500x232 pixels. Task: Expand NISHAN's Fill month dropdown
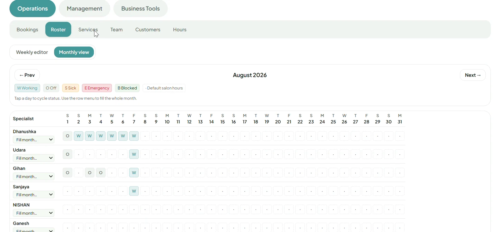(34, 213)
